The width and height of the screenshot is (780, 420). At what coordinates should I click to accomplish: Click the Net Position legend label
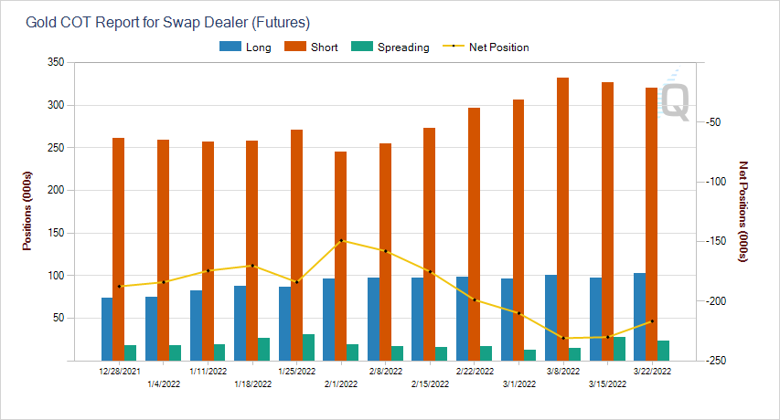point(498,47)
